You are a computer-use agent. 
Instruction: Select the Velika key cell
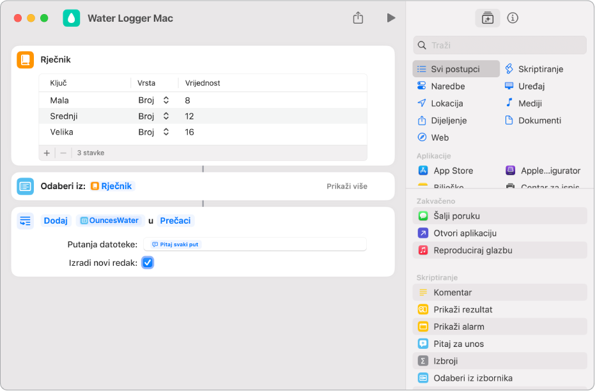[61, 132]
